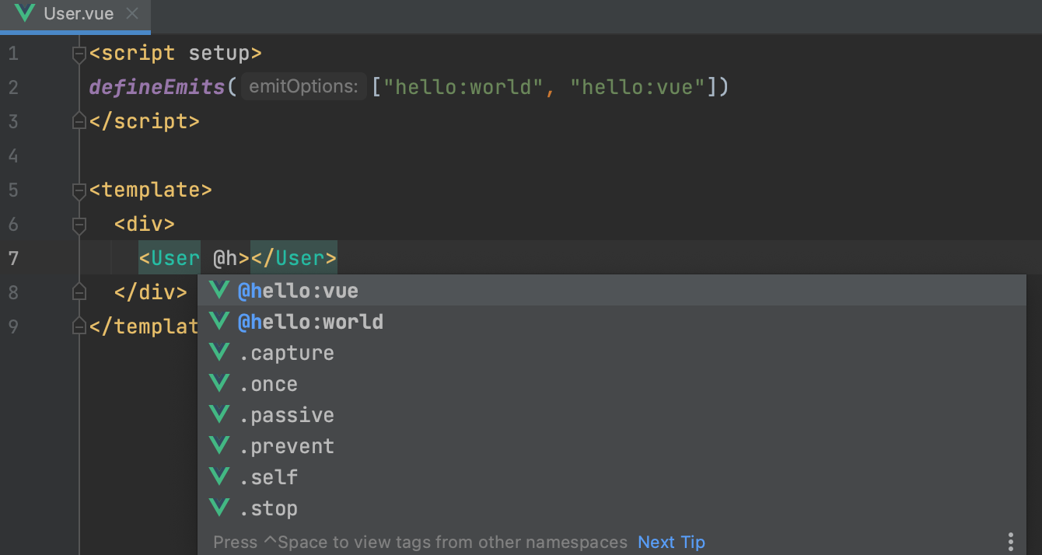Viewport: 1042px width, 555px height.
Task: Select the .once modifier suggestion
Action: 268,384
